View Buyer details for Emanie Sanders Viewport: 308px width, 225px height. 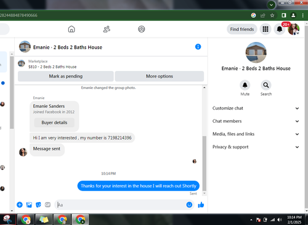click(54, 123)
